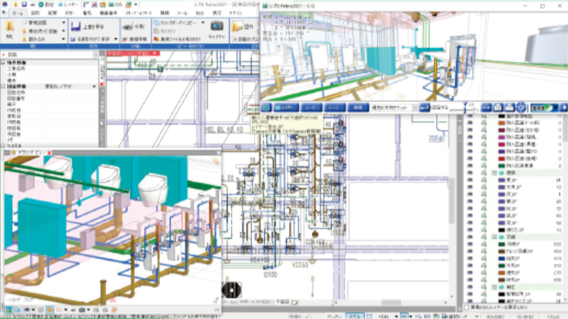Click the キャプチャ camera icon
568x319 pixels.
(x=217, y=26)
